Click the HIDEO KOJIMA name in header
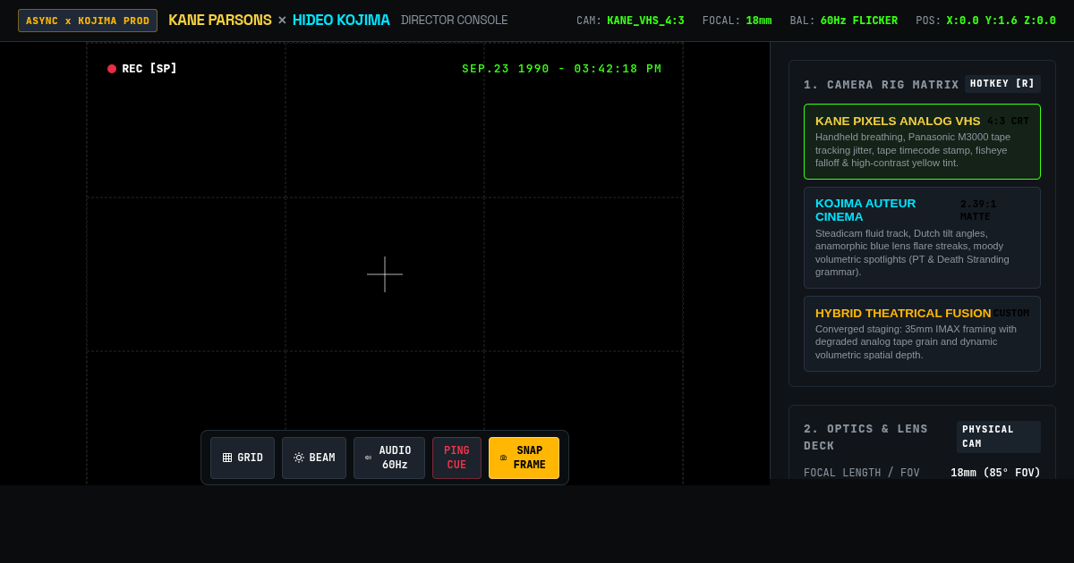 [341, 21]
